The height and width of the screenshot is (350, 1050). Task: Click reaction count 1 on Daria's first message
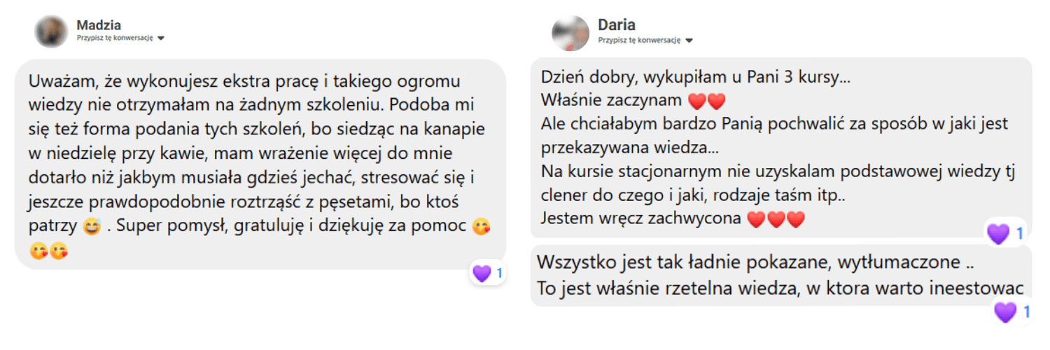coord(1019,233)
